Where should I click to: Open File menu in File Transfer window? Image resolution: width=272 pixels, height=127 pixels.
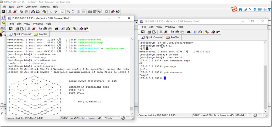(x=4, y=7)
